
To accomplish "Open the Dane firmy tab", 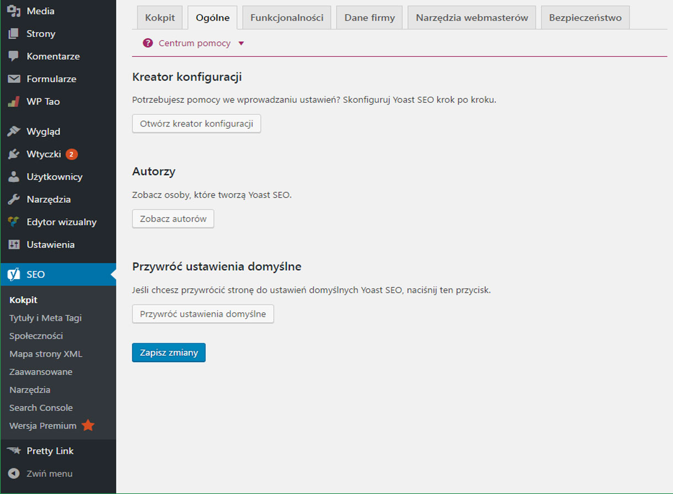I will 370,18.
